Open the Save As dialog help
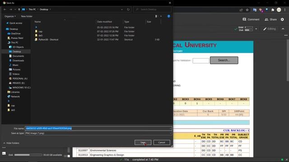This screenshot has height=162, width=289. pos(168,16)
